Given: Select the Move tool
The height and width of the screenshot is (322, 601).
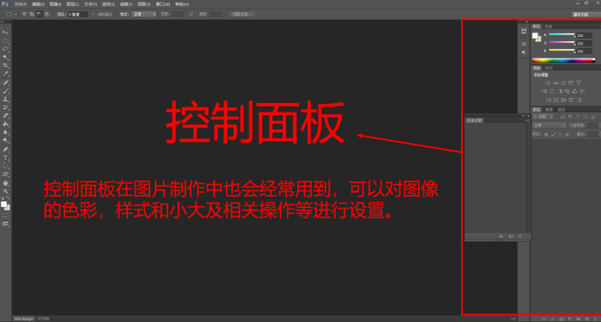Looking at the screenshot, I should pyautogui.click(x=5, y=33).
